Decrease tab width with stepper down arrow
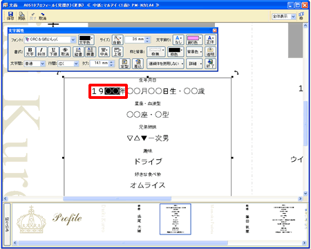 click(111, 65)
